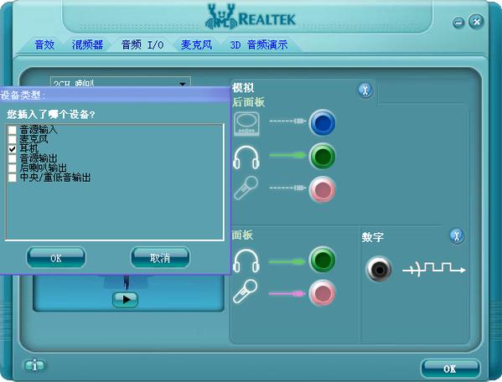This screenshot has width=502, height=382.
Task: Go to the 麦克风 tab
Action: coord(196,44)
